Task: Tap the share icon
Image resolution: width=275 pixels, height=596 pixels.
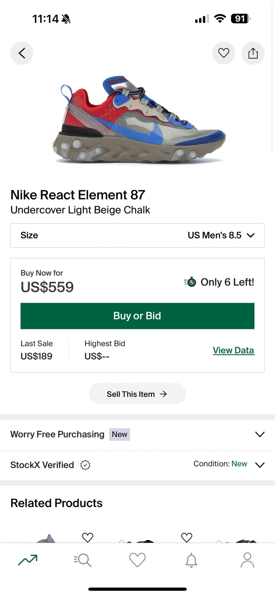Action: coord(253,53)
